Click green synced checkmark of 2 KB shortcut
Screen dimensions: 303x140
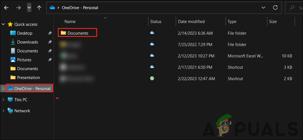152,78
